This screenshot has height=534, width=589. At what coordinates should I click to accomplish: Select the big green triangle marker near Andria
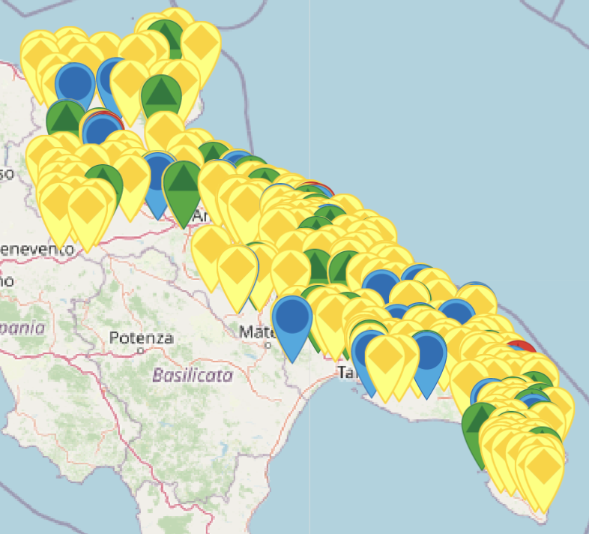[183, 184]
